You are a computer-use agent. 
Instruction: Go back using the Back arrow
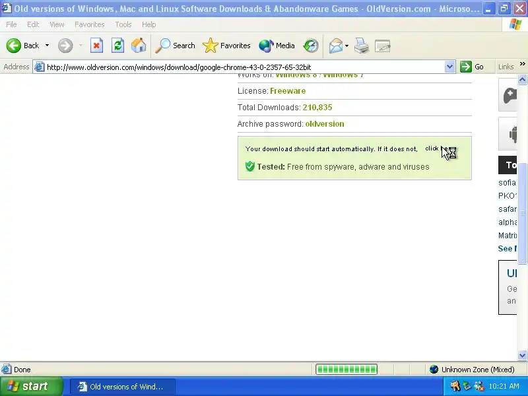coord(14,46)
